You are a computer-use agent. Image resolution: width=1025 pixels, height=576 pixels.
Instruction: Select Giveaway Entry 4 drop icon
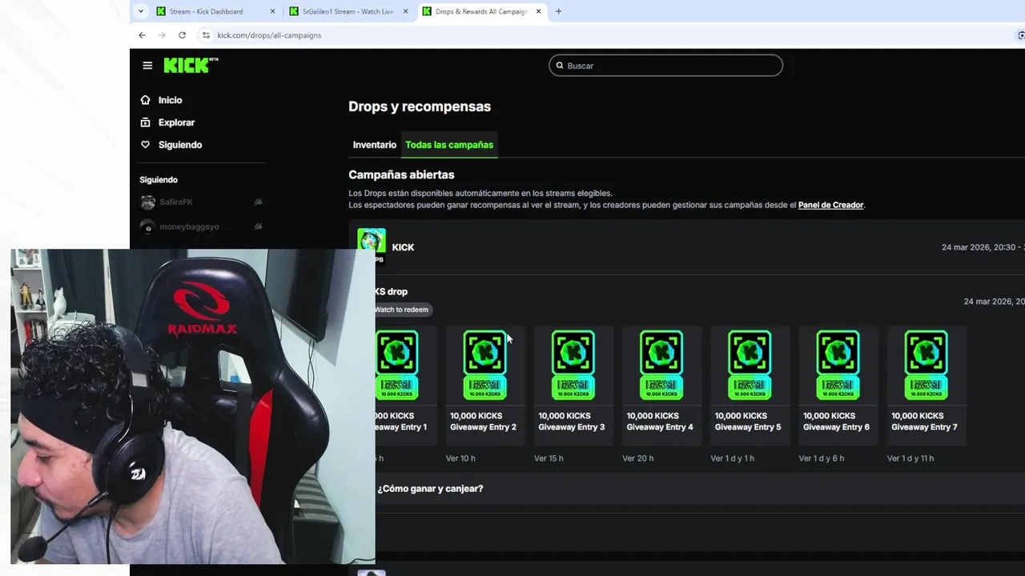[x=661, y=365]
